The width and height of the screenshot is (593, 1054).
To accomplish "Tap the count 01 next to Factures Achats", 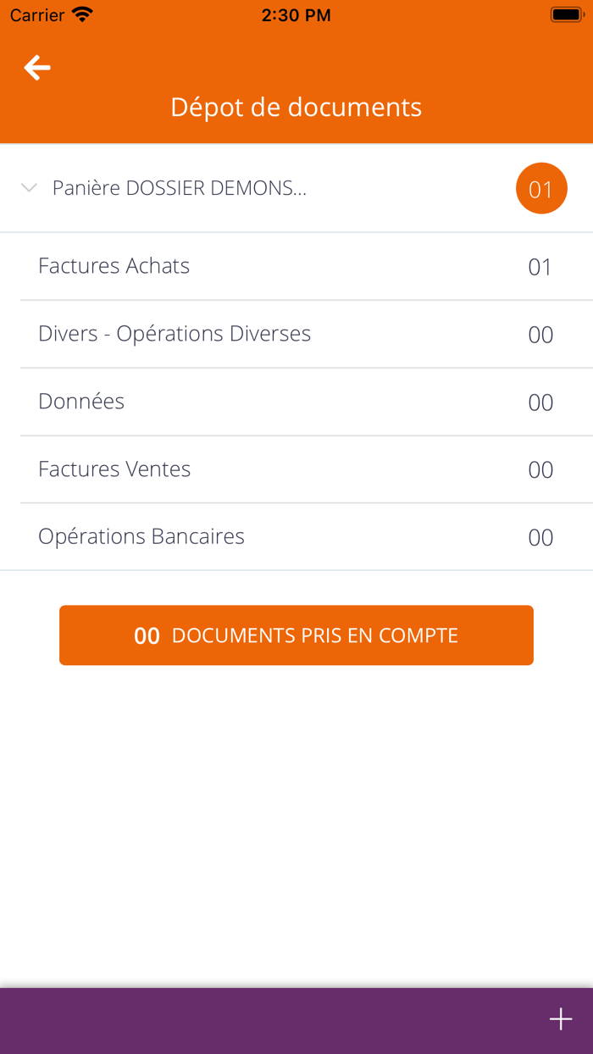I will (x=540, y=266).
